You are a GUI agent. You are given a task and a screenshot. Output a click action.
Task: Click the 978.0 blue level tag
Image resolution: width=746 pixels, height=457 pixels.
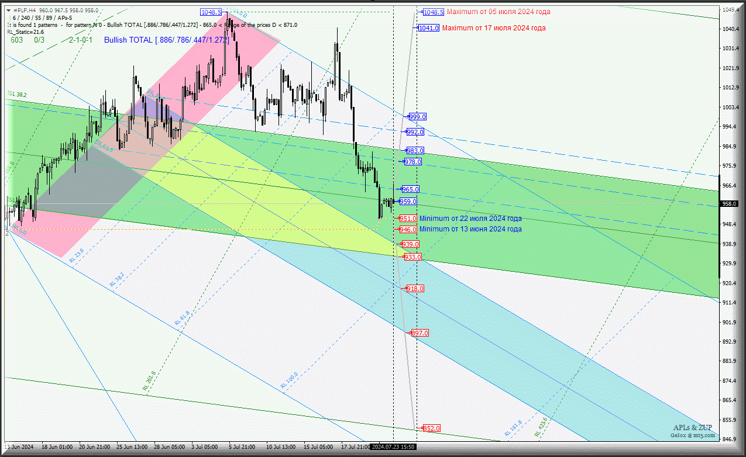[412, 162]
